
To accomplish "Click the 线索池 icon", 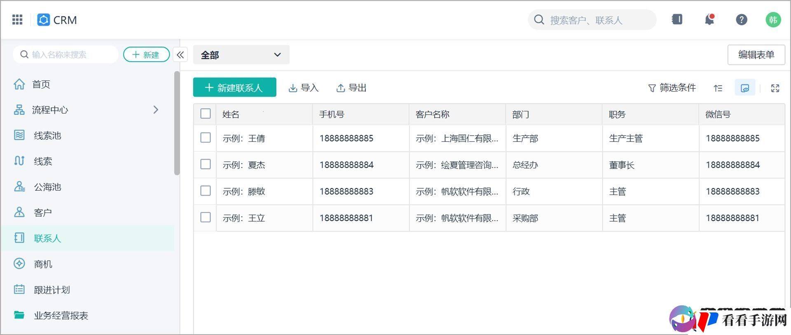I will click(19, 135).
